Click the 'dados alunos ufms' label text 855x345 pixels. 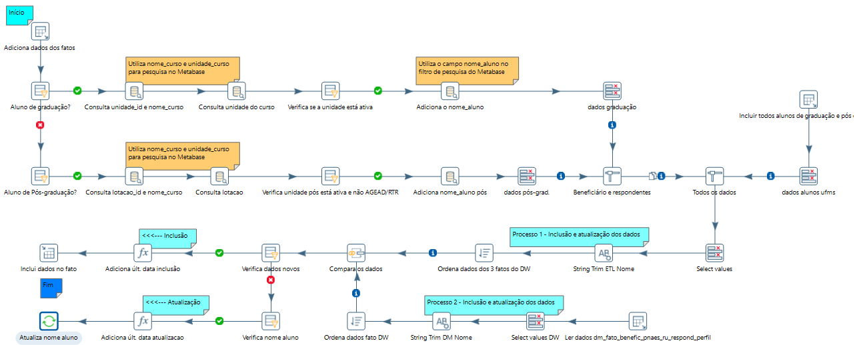[809, 192]
